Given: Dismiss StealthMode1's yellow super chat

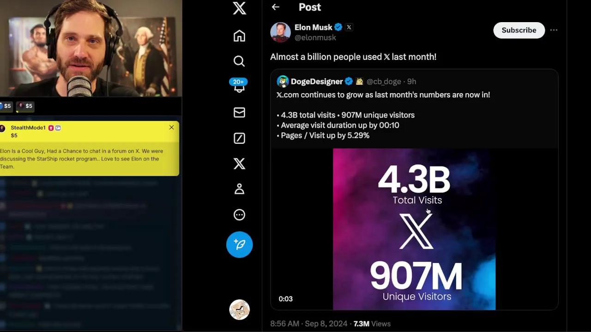Looking at the screenshot, I should [x=171, y=127].
